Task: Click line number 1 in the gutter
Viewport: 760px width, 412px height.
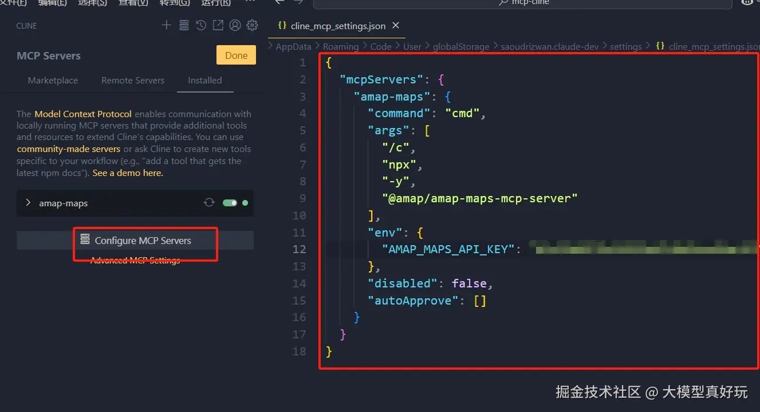Action: coord(302,62)
